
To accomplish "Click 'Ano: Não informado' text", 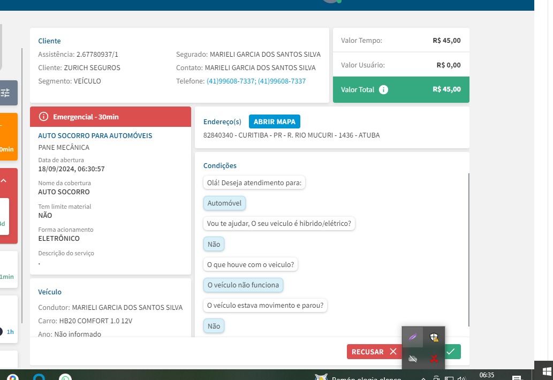I will [x=70, y=334].
